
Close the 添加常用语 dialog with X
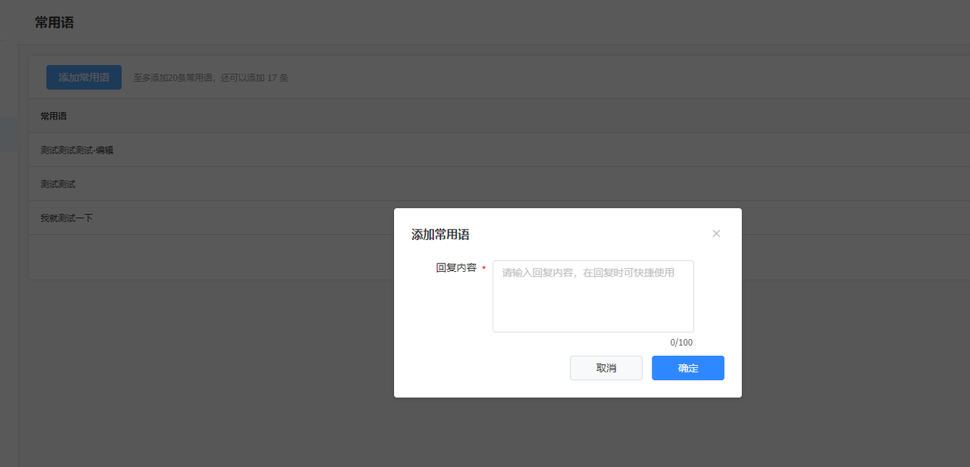click(x=716, y=234)
